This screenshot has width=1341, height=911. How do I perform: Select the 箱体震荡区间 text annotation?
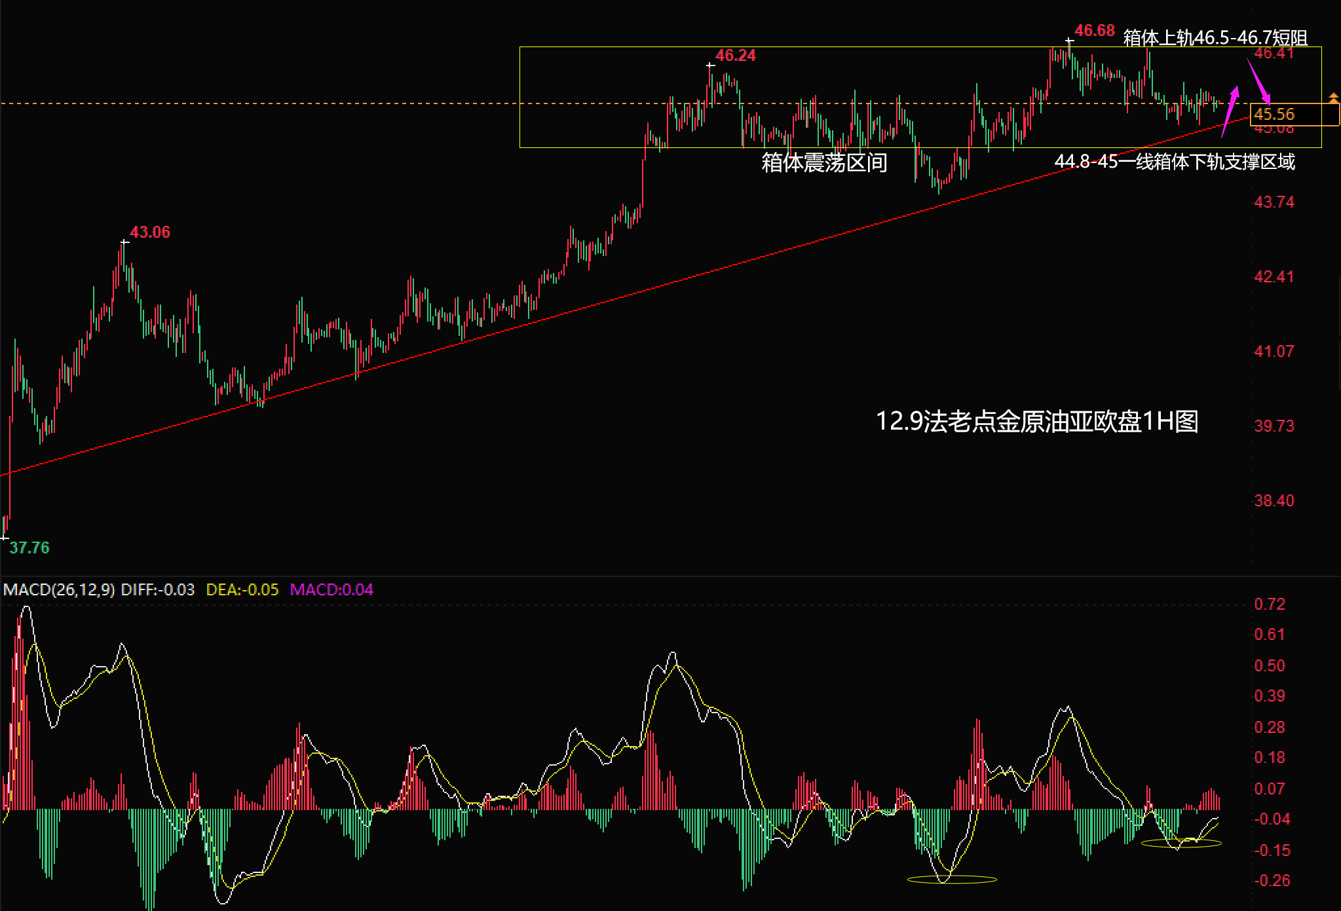824,162
